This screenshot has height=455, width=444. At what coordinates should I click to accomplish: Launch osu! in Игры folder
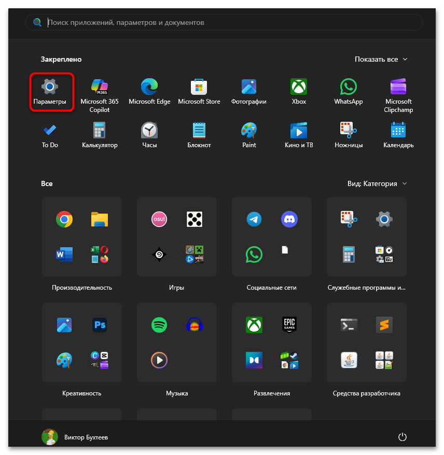tap(159, 219)
